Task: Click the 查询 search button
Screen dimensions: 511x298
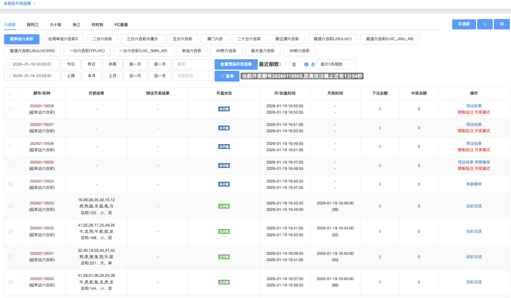Action: 227,76
